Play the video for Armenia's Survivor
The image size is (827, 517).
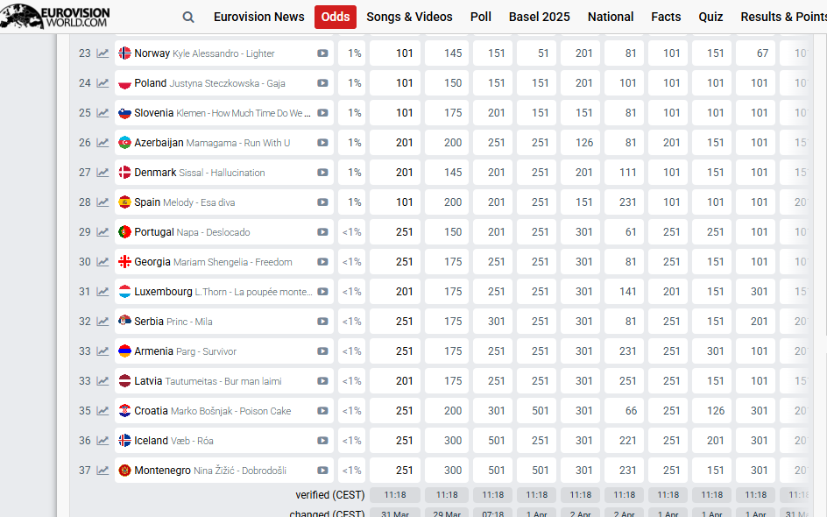[322, 351]
